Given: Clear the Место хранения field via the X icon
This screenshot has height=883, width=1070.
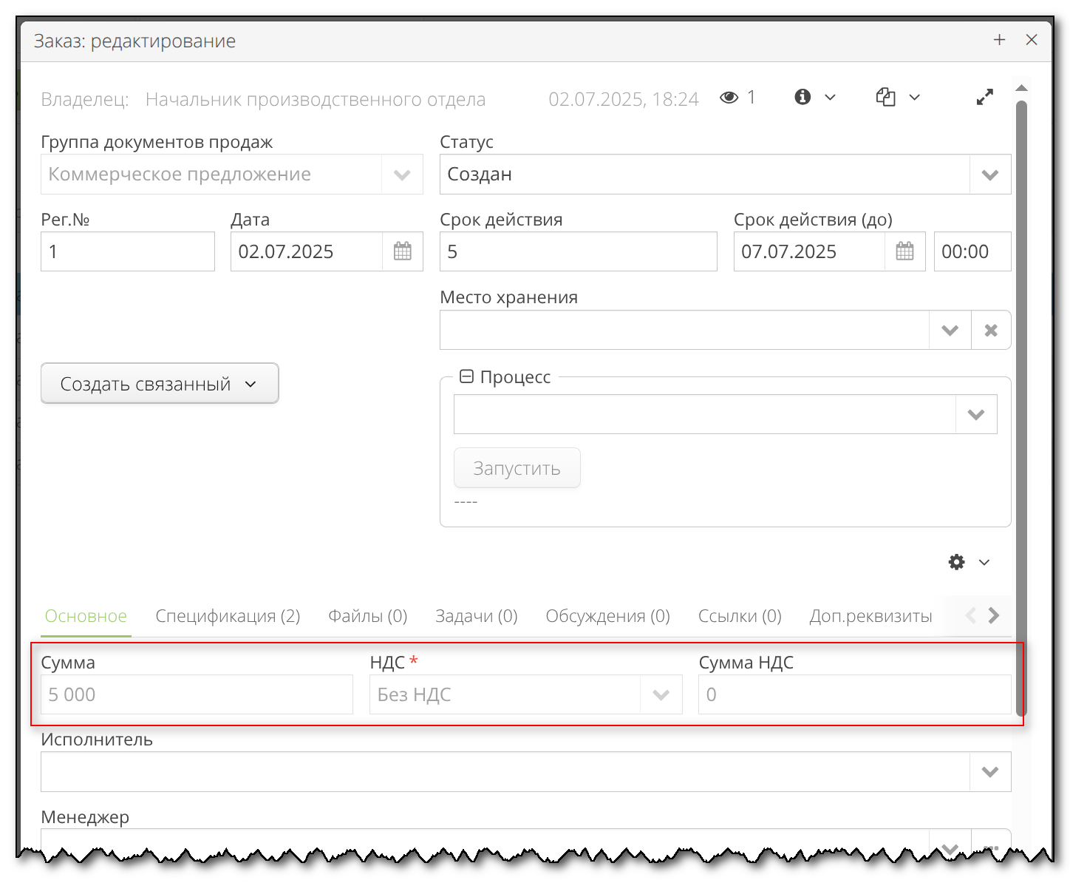Looking at the screenshot, I should (991, 330).
